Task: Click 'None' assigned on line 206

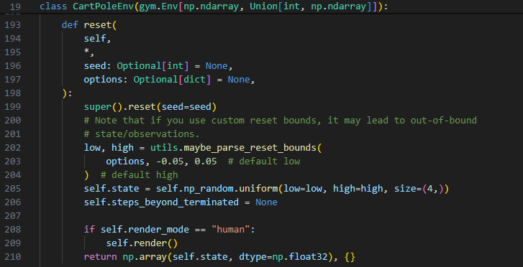Action: point(266,202)
